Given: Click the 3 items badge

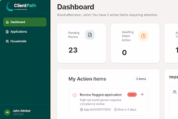Looking at the screenshot, I should coord(141,79).
